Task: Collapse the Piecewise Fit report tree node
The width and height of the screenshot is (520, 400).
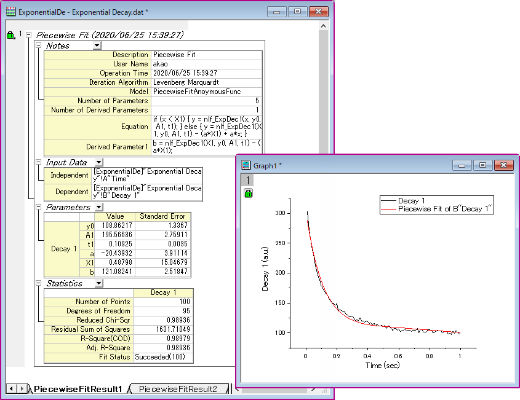Action: pyautogui.click(x=28, y=36)
